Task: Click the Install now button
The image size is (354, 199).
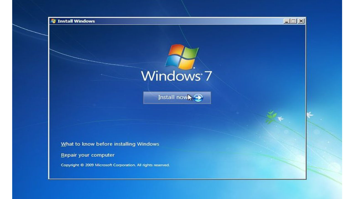Action: (177, 98)
